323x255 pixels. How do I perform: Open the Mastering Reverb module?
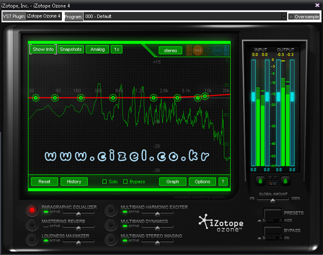pos(33,224)
